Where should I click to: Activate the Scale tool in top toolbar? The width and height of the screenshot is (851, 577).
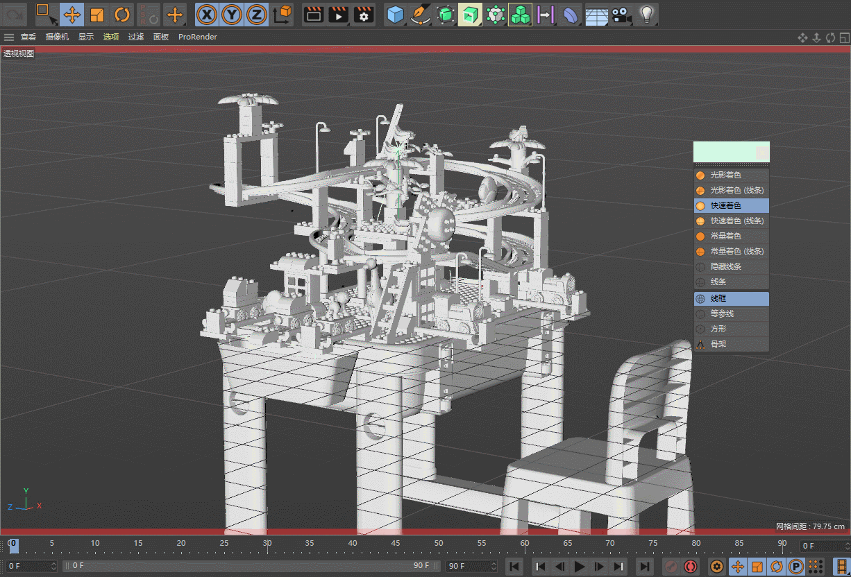pos(97,14)
